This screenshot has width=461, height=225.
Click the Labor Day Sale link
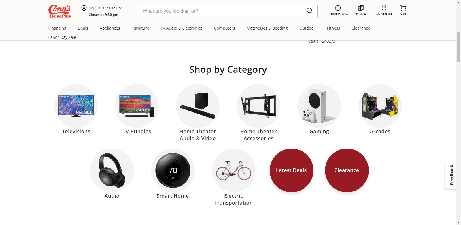coord(62,37)
